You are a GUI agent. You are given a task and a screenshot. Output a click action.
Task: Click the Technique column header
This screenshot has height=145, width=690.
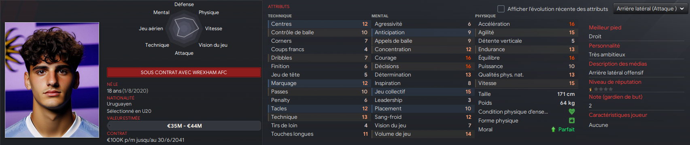pyautogui.click(x=280, y=16)
